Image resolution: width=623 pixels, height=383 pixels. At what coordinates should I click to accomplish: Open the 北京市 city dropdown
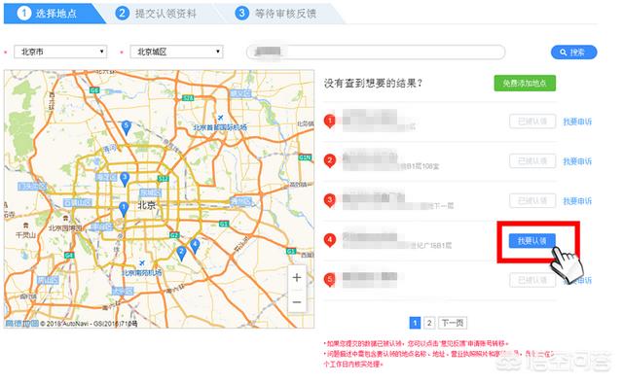coord(60,52)
